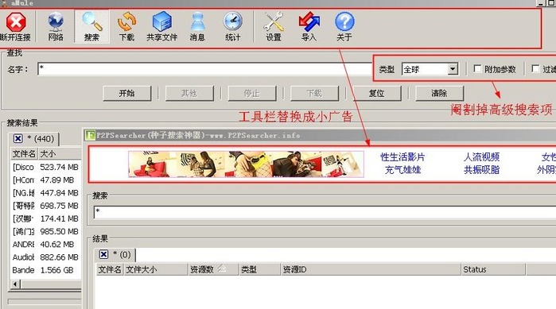Enable the 附加参数 checkbox

[x=477, y=68]
